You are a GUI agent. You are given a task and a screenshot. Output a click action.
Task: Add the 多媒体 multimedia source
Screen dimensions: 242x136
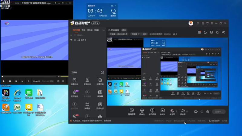coord(162,112)
